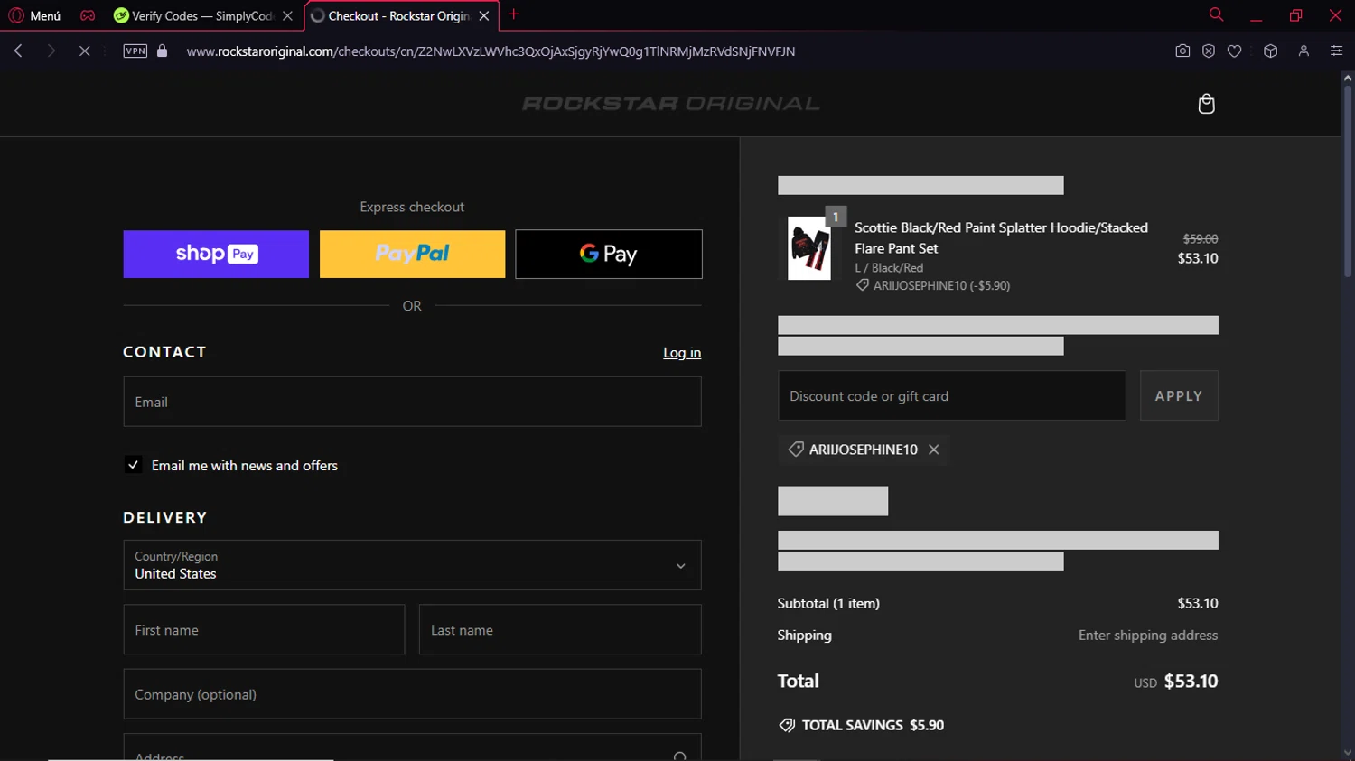This screenshot has width=1355, height=761.
Task: Click the ARIIJOSEPHINE10 discount tag icon
Action: [796, 450]
